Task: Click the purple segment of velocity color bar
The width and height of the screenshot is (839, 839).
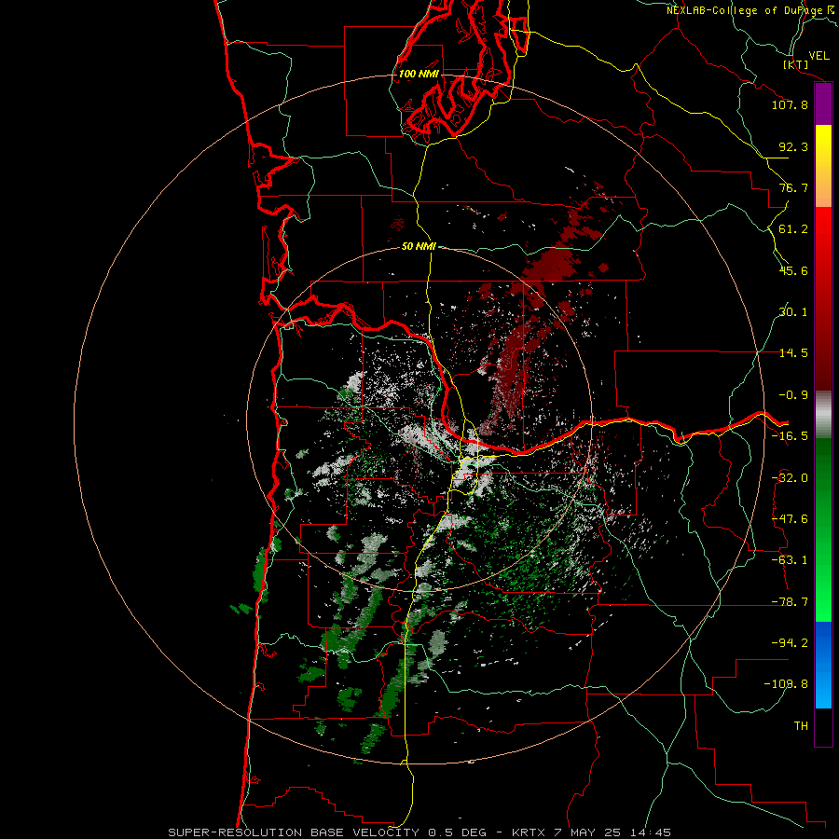Action: [x=823, y=104]
